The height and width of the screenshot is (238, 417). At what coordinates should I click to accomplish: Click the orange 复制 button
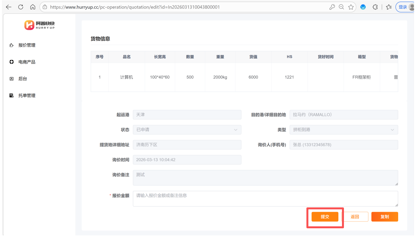385,217
